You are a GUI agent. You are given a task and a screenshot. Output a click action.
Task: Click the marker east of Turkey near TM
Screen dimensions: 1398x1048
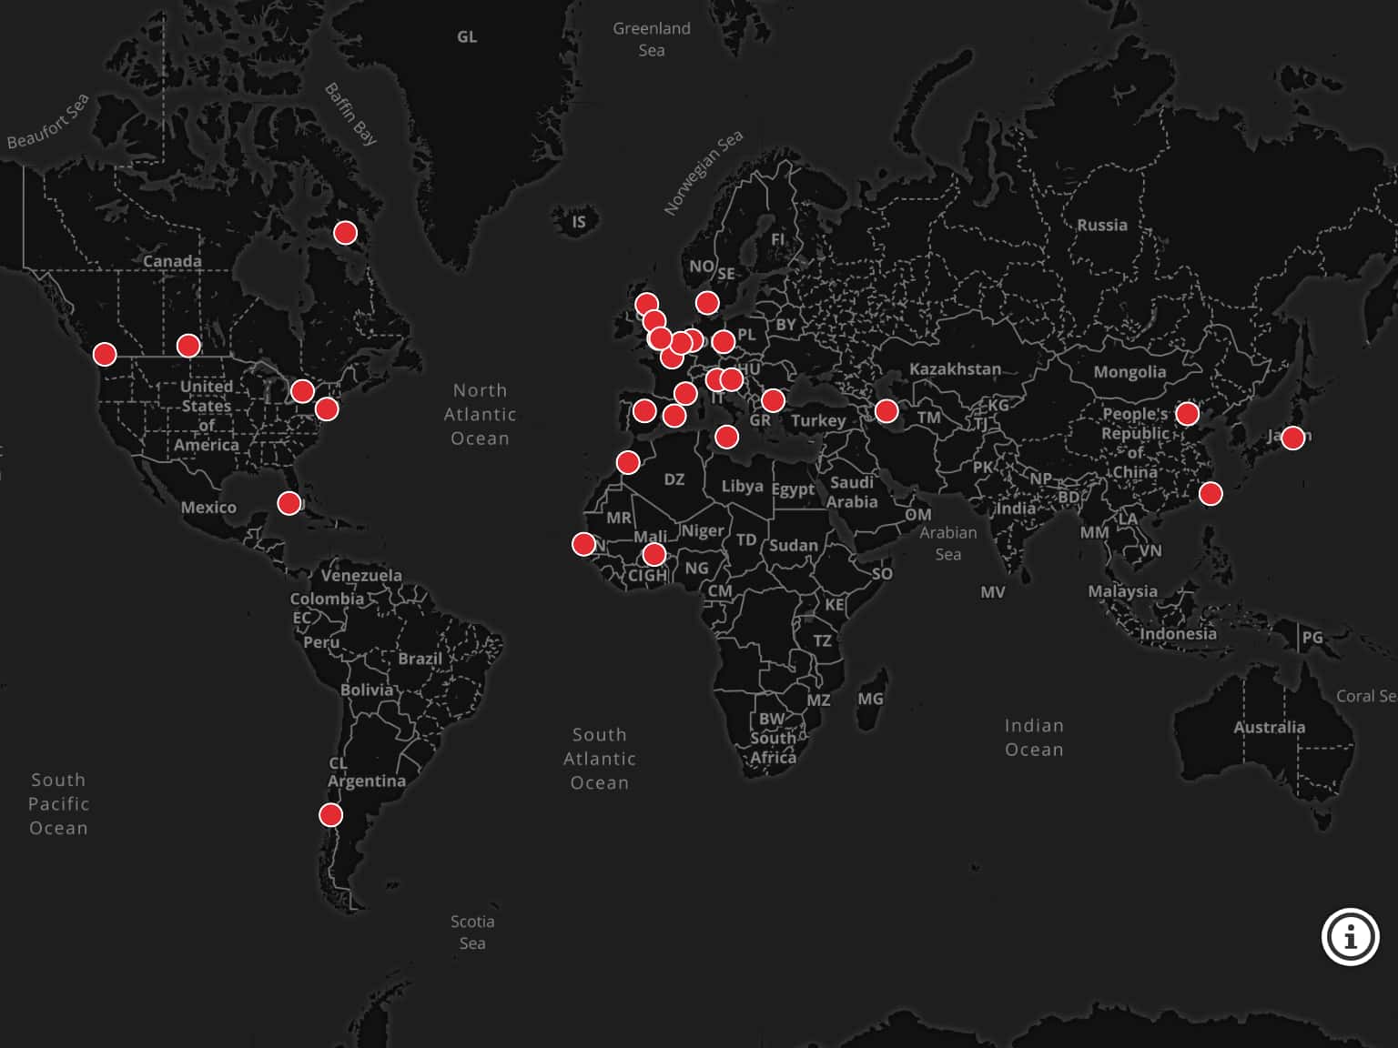(x=886, y=411)
